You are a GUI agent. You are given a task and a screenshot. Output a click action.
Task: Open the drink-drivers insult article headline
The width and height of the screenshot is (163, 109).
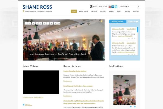pos(84,102)
